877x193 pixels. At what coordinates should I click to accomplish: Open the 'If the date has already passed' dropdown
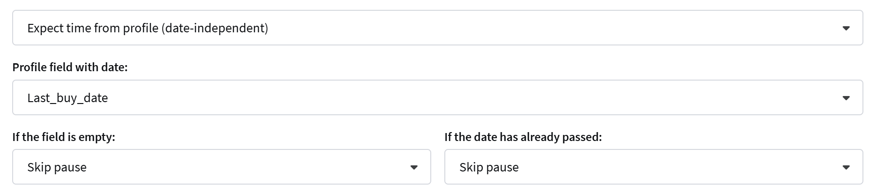point(653,167)
